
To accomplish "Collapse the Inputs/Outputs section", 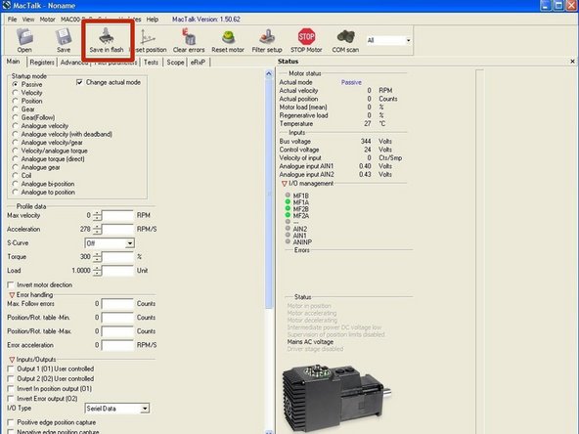I will tap(12, 360).
